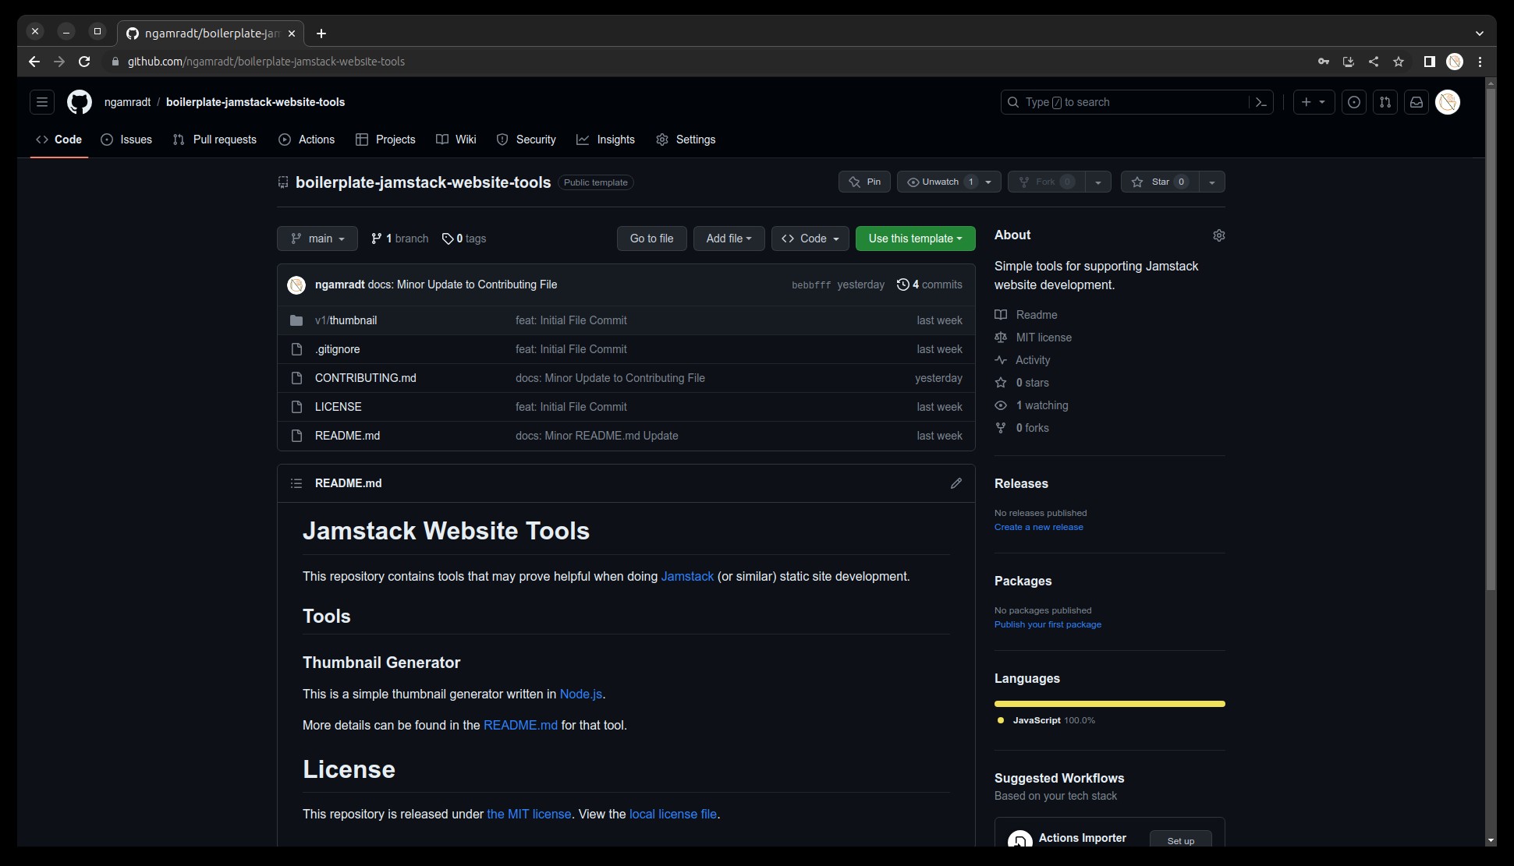Open the notifications inbox icon
This screenshot has width=1514, height=866.
(x=1416, y=102)
